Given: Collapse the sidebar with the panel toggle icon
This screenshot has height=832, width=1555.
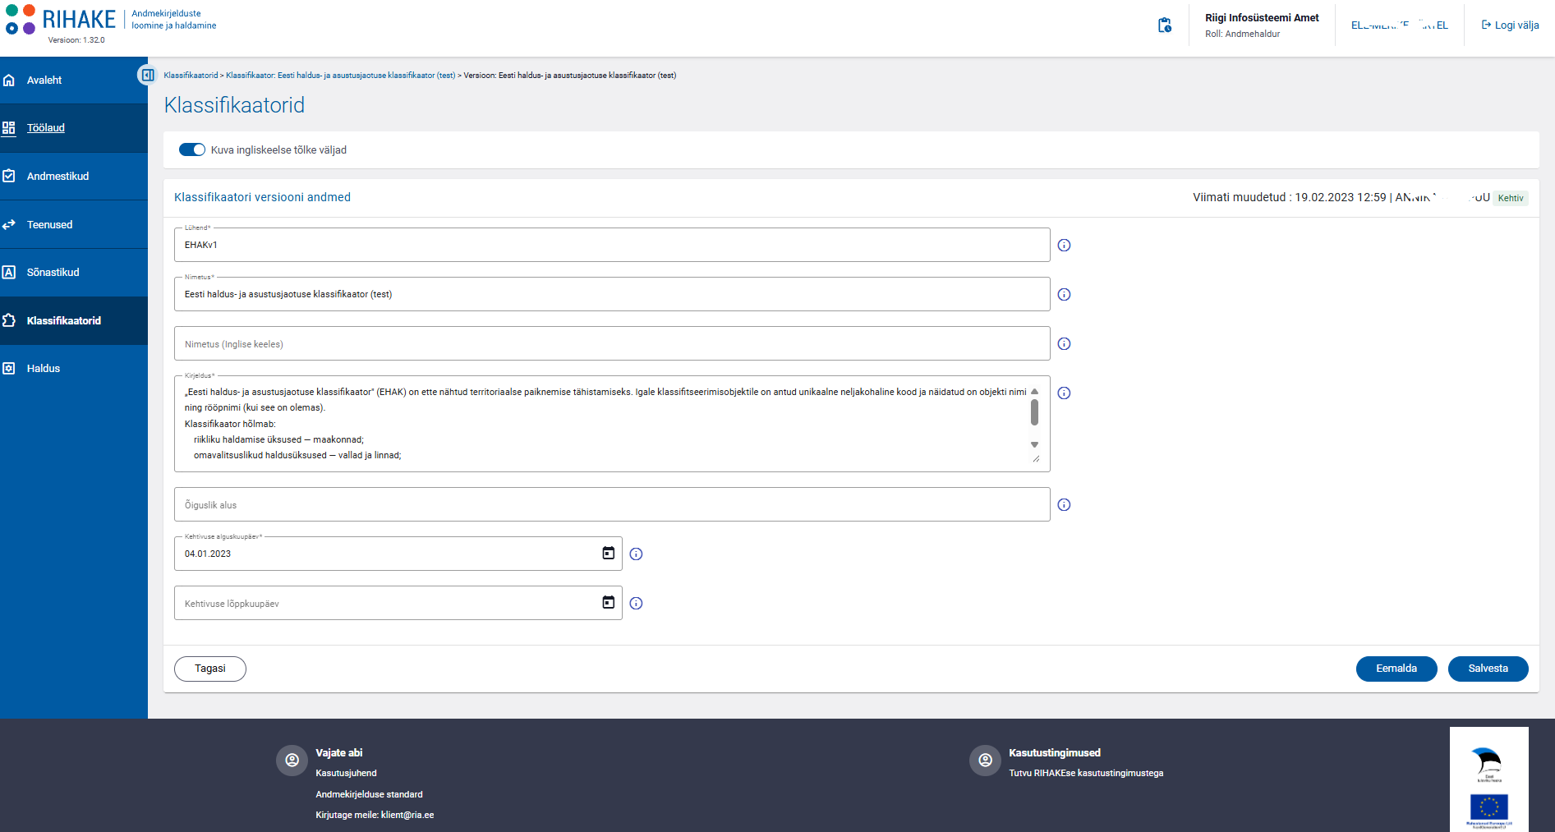Looking at the screenshot, I should [147, 76].
